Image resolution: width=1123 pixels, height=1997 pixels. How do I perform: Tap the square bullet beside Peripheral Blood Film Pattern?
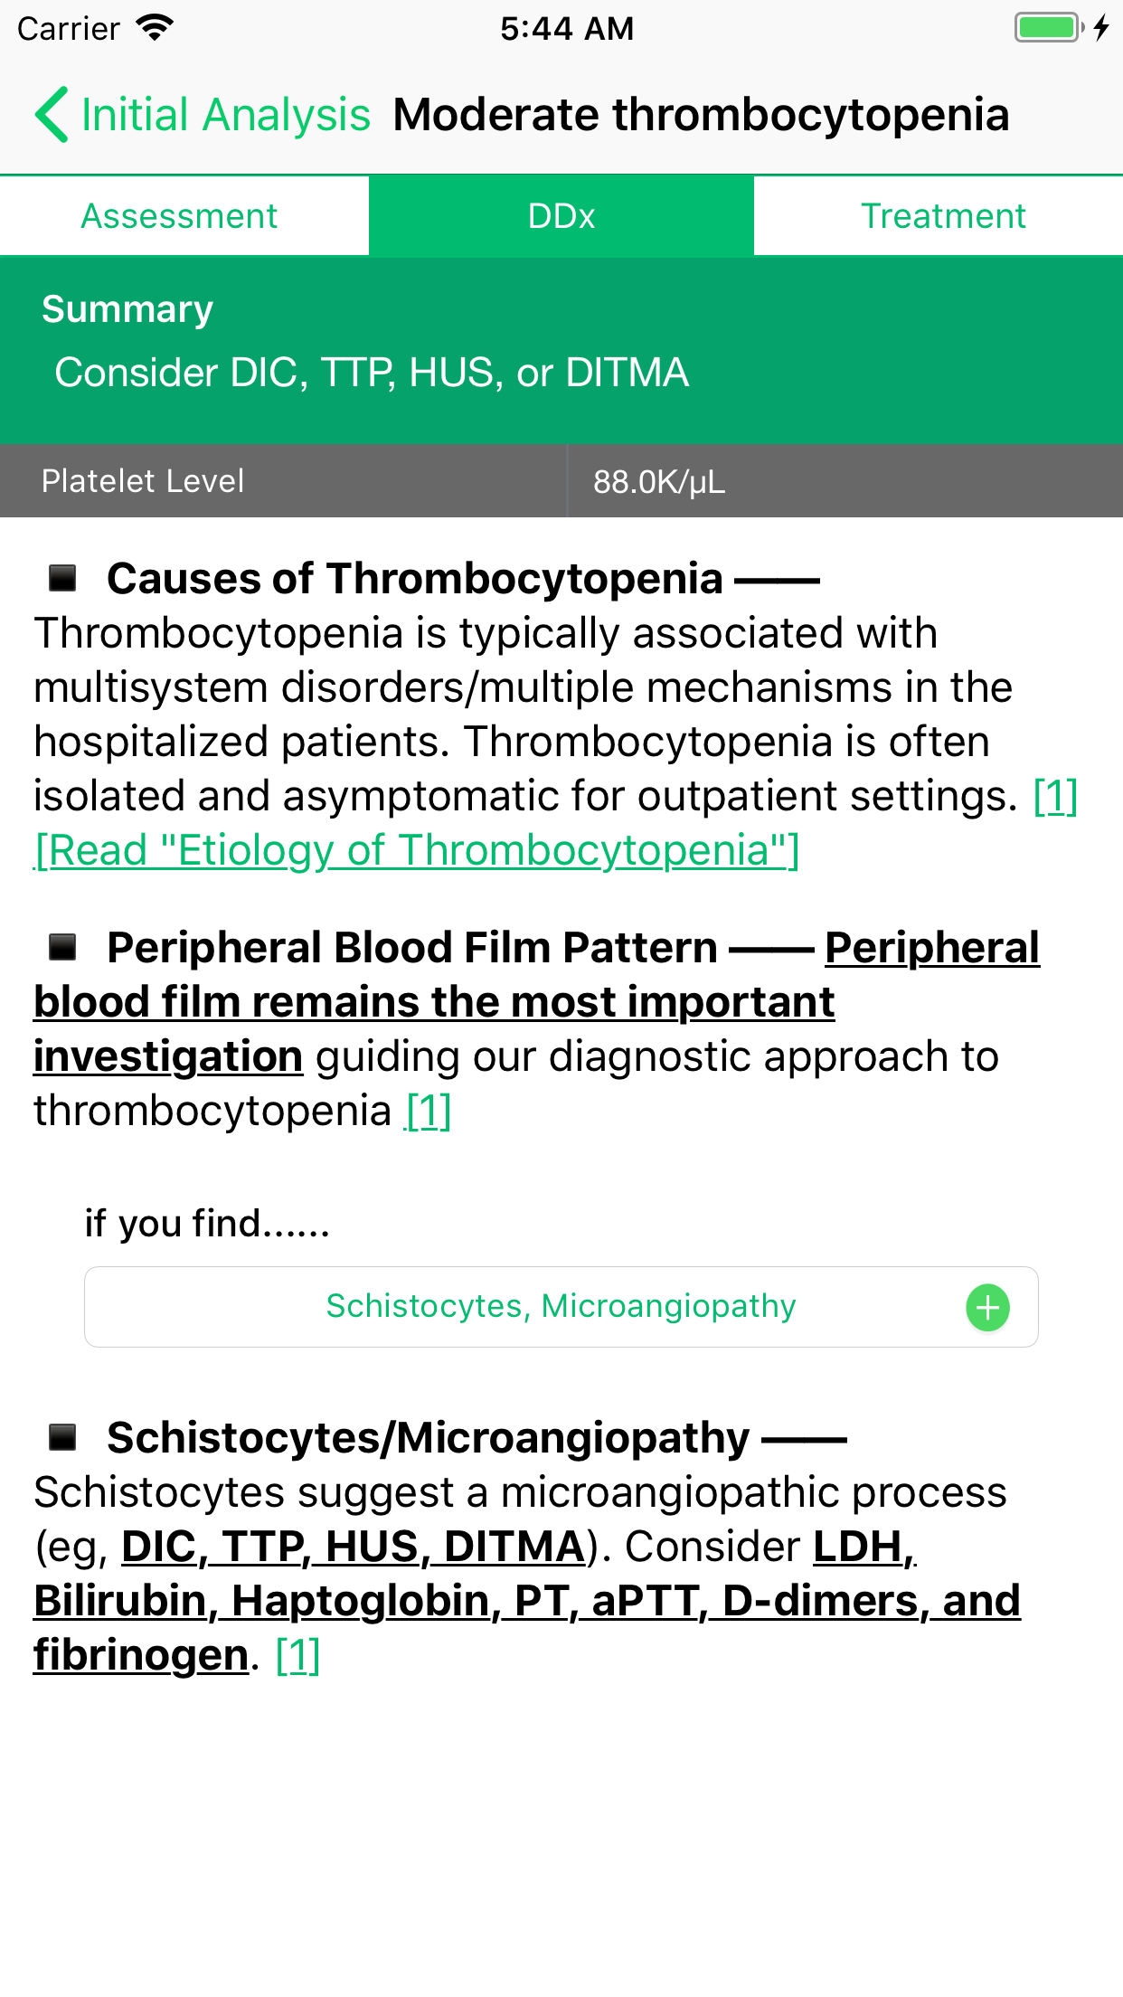click(x=62, y=947)
